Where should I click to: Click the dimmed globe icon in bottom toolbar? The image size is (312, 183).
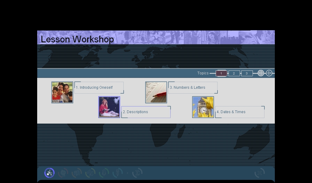[x=63, y=173]
